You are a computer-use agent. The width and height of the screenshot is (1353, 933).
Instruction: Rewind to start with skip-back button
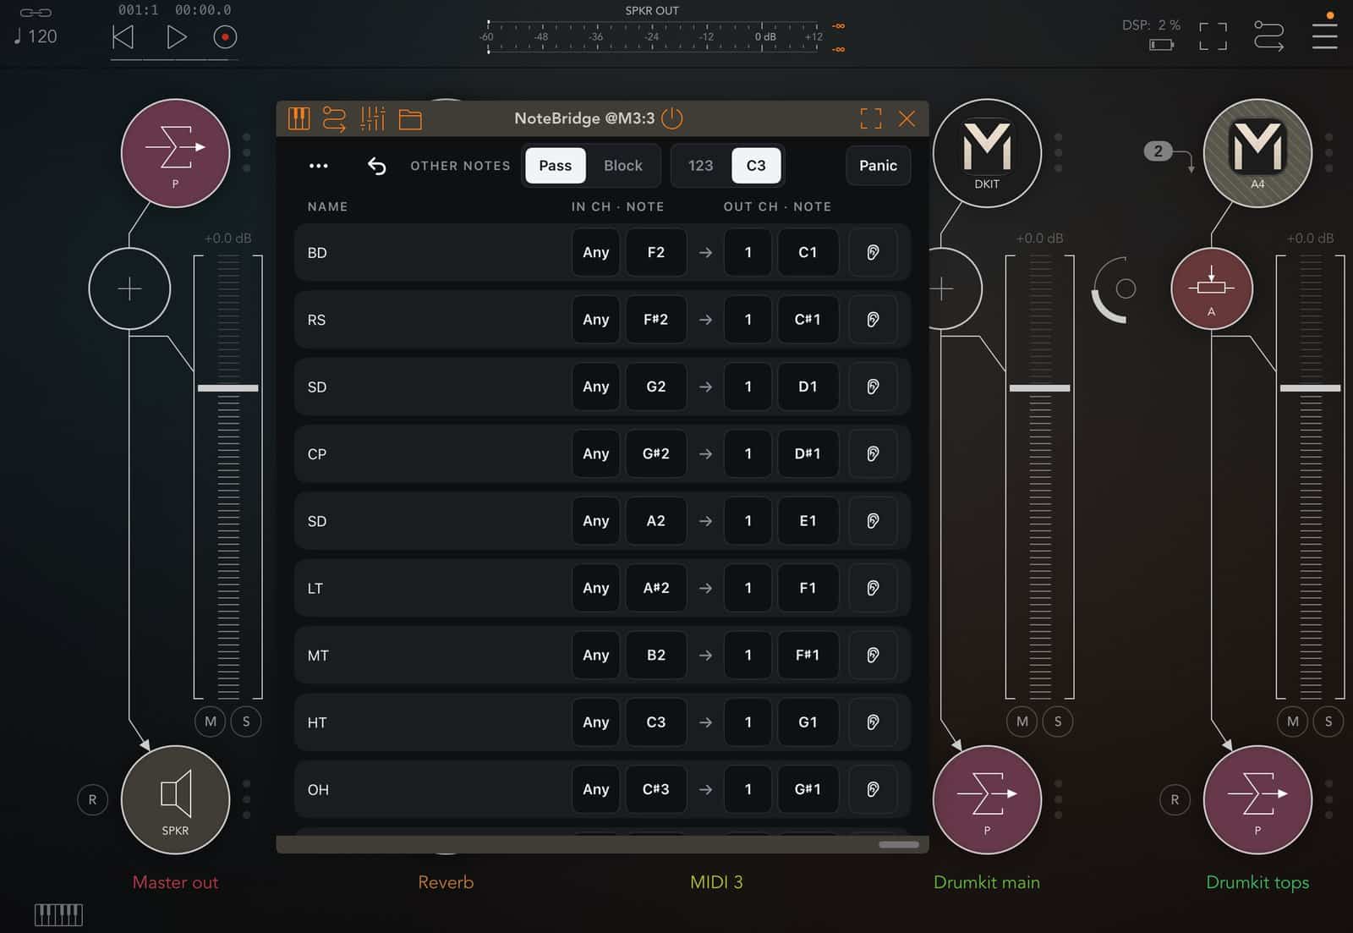[x=123, y=37]
